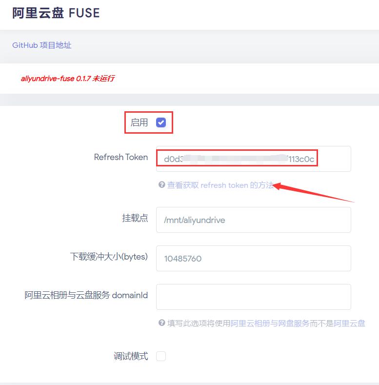
Task: Focus the Refresh Token input field
Action: click(x=254, y=159)
